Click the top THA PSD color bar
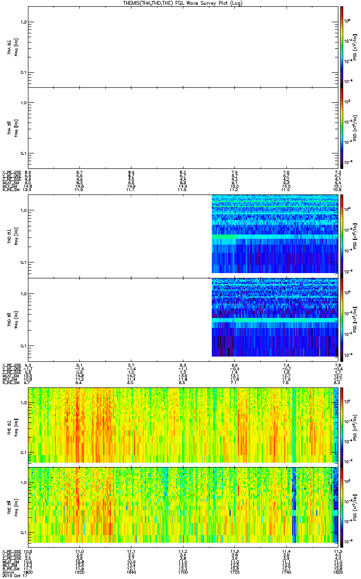 point(342,47)
